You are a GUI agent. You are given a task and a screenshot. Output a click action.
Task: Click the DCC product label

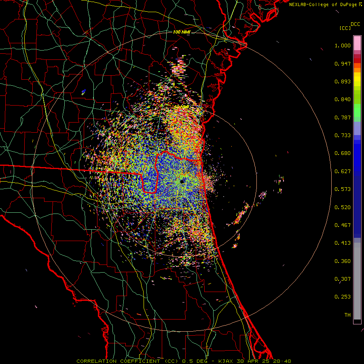[x=355, y=24]
